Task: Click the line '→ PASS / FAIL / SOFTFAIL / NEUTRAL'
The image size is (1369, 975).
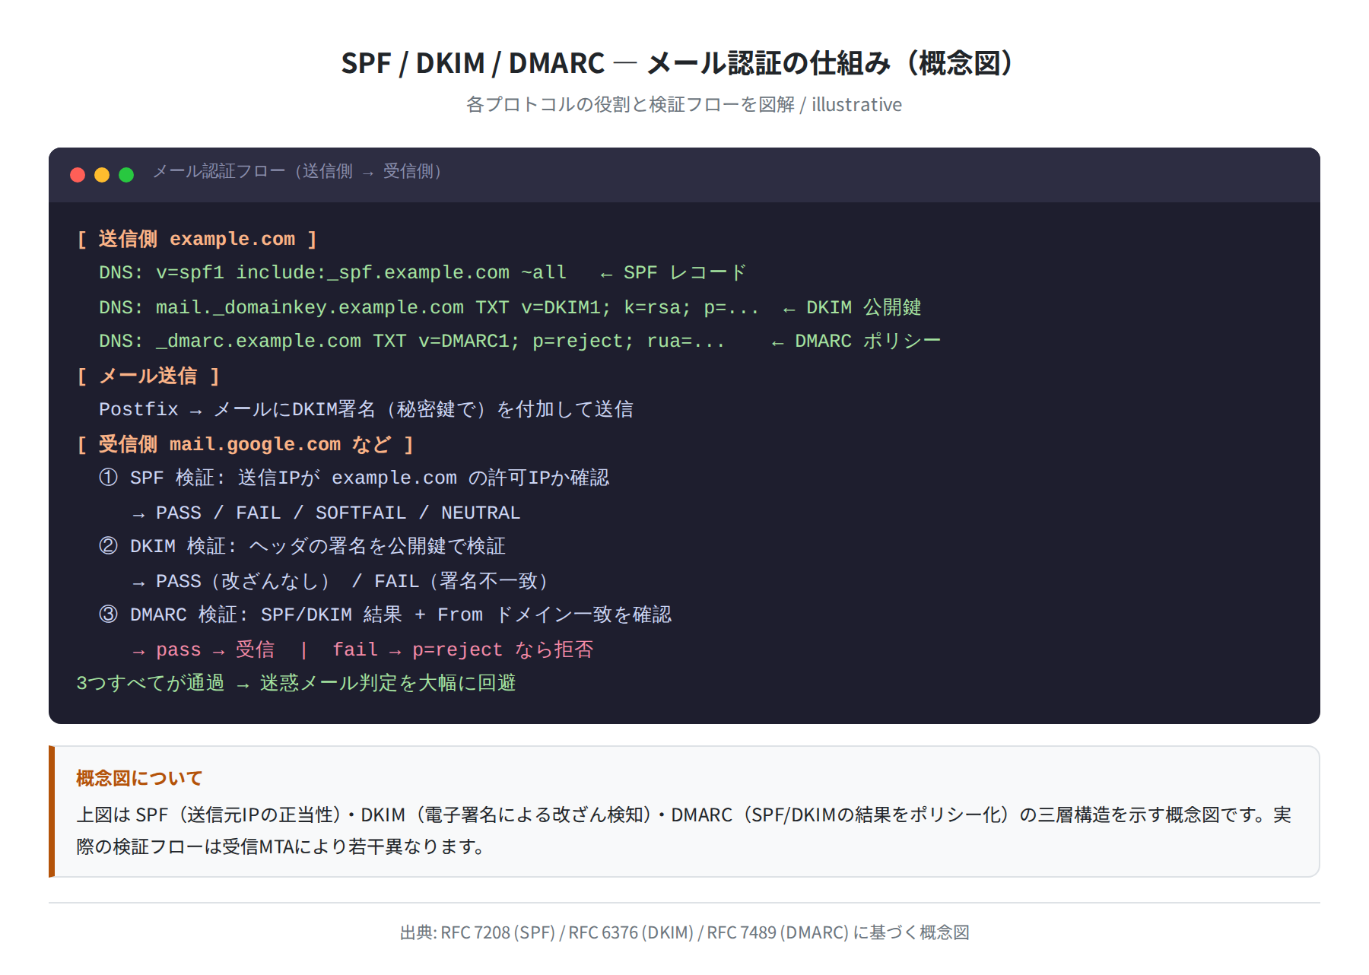Action: (326, 513)
